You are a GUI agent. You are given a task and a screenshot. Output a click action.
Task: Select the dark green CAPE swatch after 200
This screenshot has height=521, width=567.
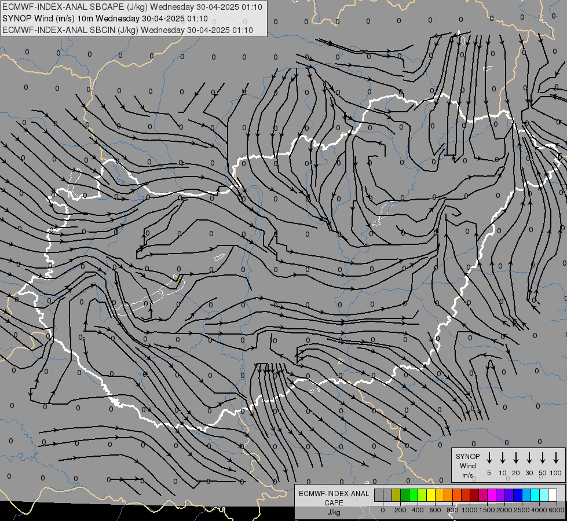[x=405, y=495]
